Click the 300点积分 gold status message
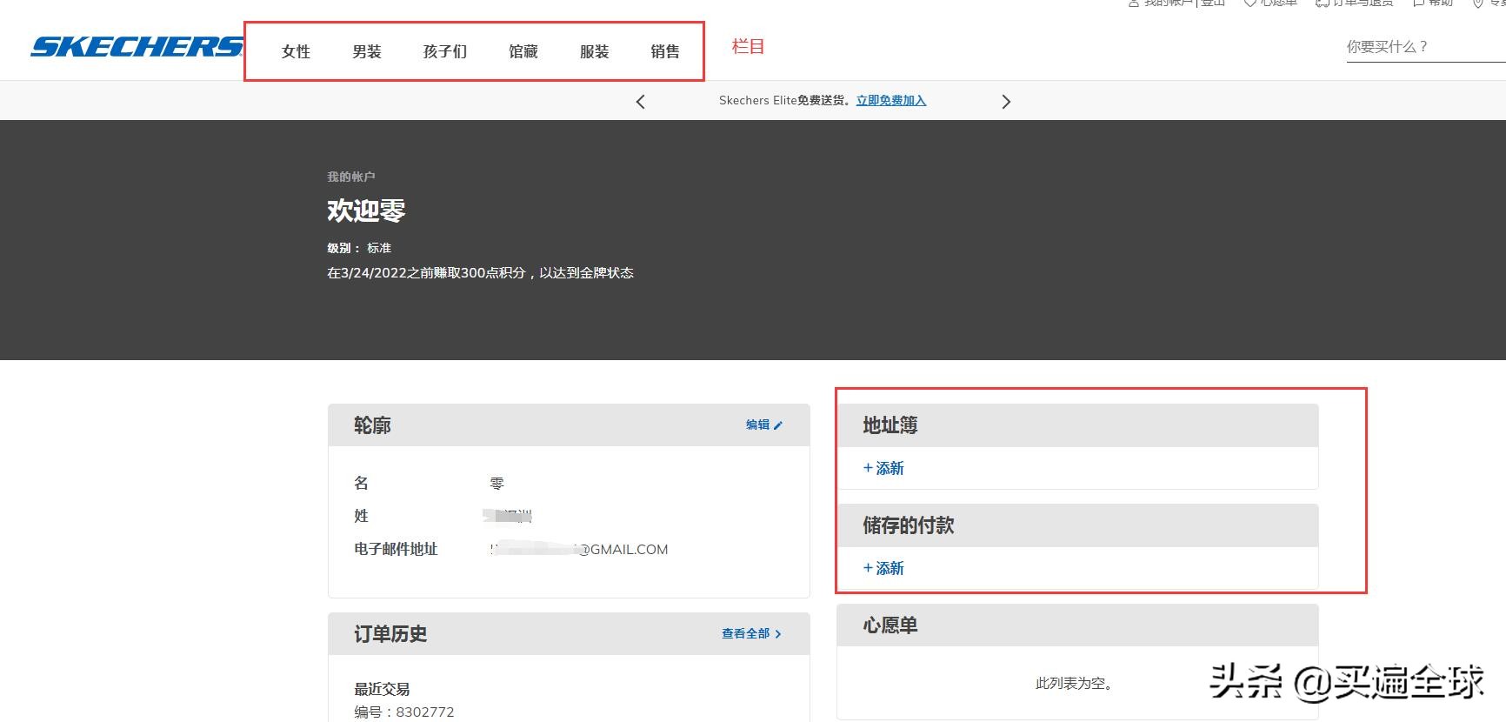 tap(480, 273)
